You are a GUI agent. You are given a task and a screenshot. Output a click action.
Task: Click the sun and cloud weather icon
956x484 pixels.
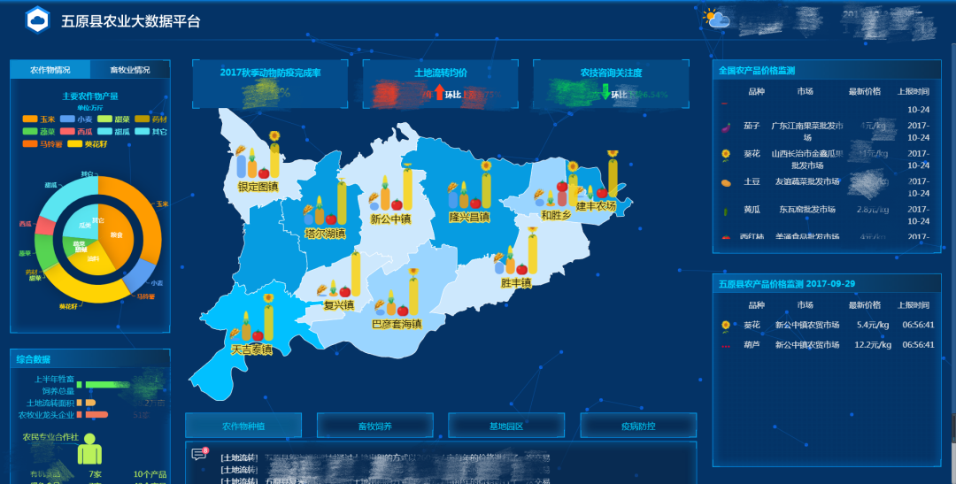coord(716,19)
